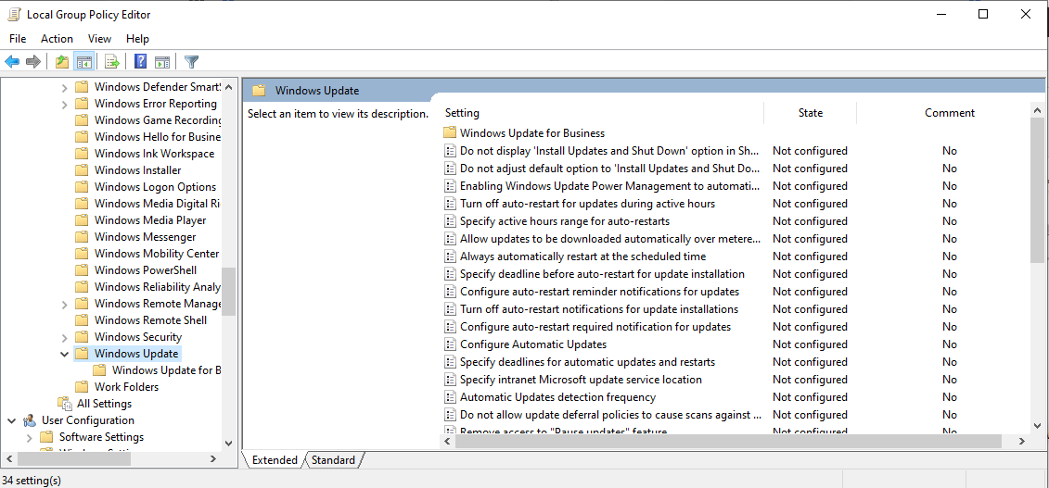Select 'Specify deadline before auto-restart for update installation'
Image resolution: width=1049 pixels, height=488 pixels.
pos(602,274)
